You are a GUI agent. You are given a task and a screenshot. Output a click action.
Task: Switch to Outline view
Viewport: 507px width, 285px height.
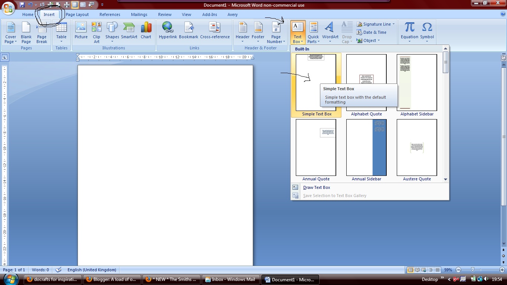click(431, 270)
